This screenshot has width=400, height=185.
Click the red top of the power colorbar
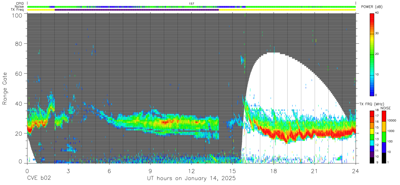click(x=372, y=18)
